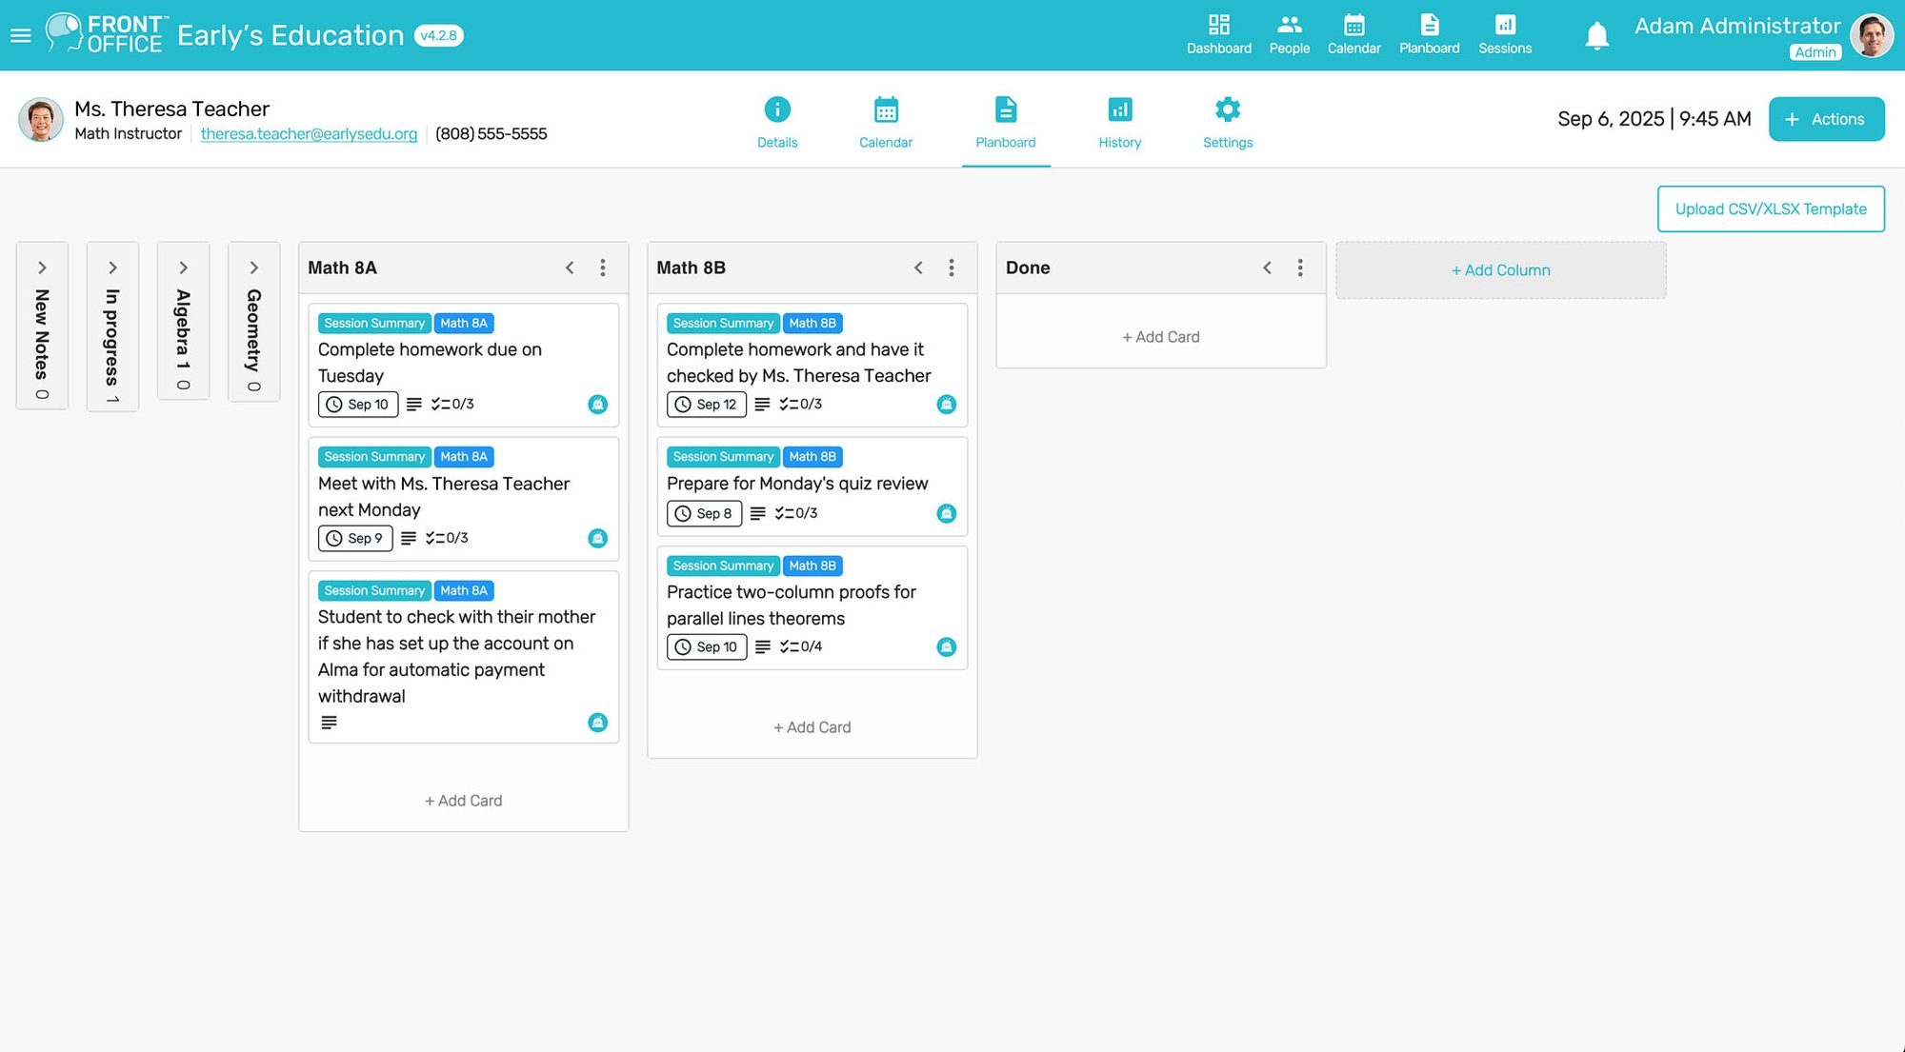Open Done column three-dot menu
The width and height of the screenshot is (1905, 1052).
[1300, 268]
